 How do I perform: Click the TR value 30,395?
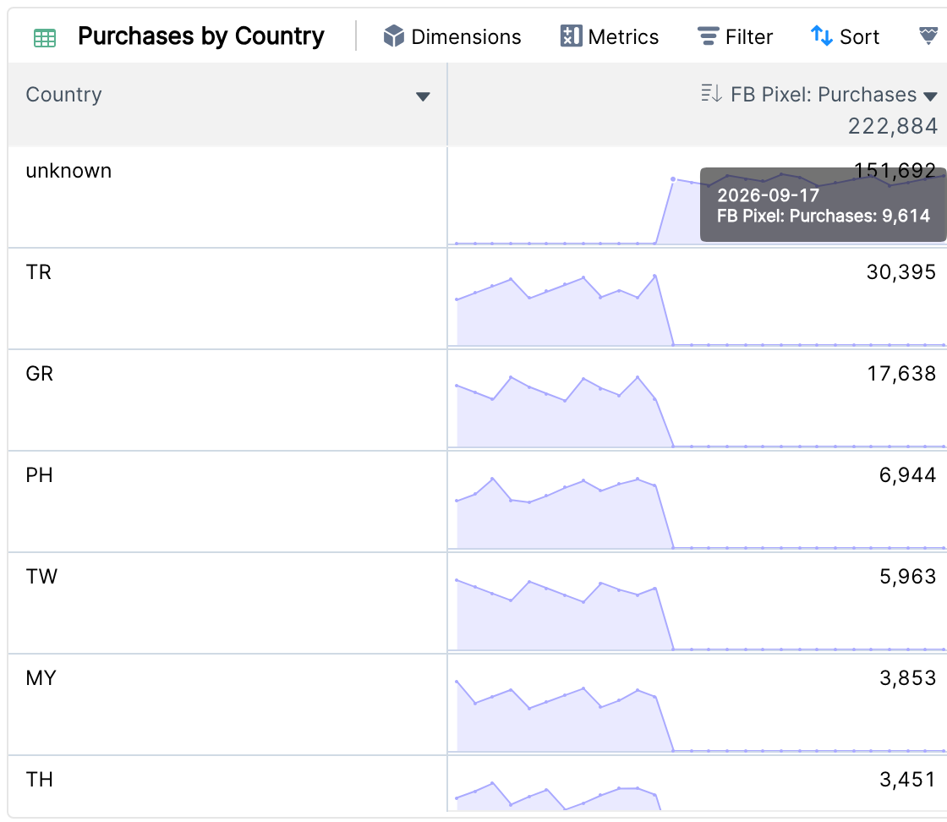coord(901,271)
